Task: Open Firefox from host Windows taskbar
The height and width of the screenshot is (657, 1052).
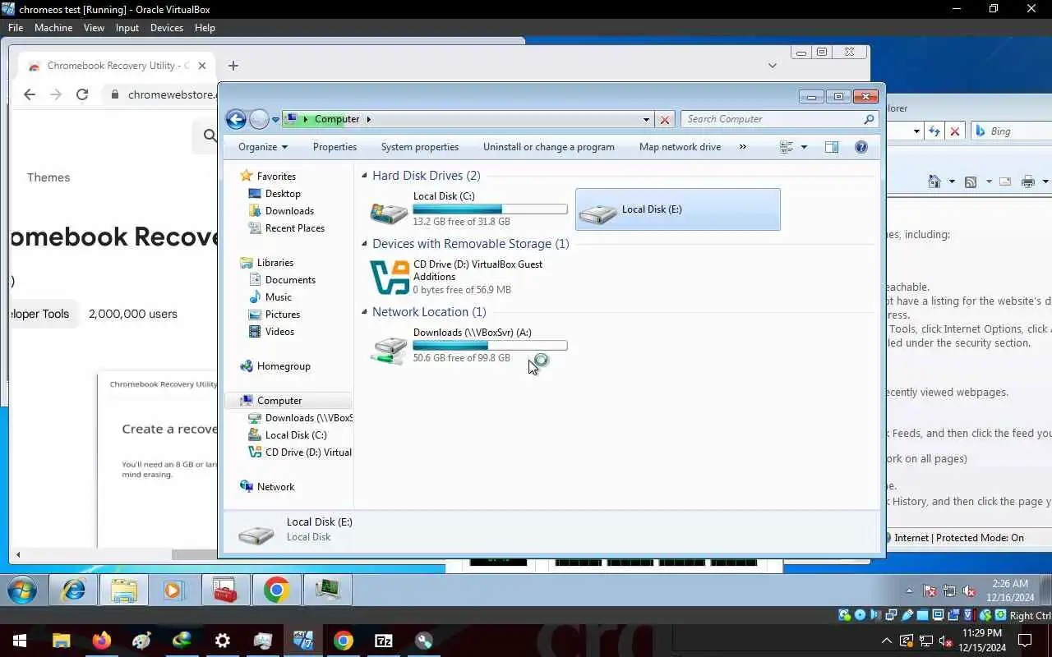Action: [102, 641]
